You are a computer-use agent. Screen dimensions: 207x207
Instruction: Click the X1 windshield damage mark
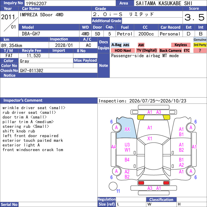(150, 139)
